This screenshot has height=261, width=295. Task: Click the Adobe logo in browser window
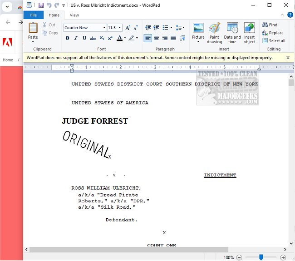(x=7, y=42)
